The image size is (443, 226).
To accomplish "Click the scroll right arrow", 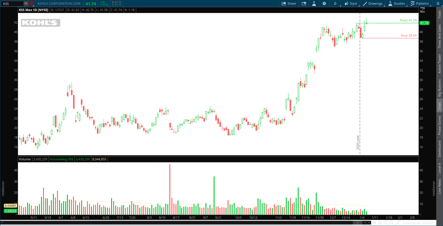I will click(369, 223).
